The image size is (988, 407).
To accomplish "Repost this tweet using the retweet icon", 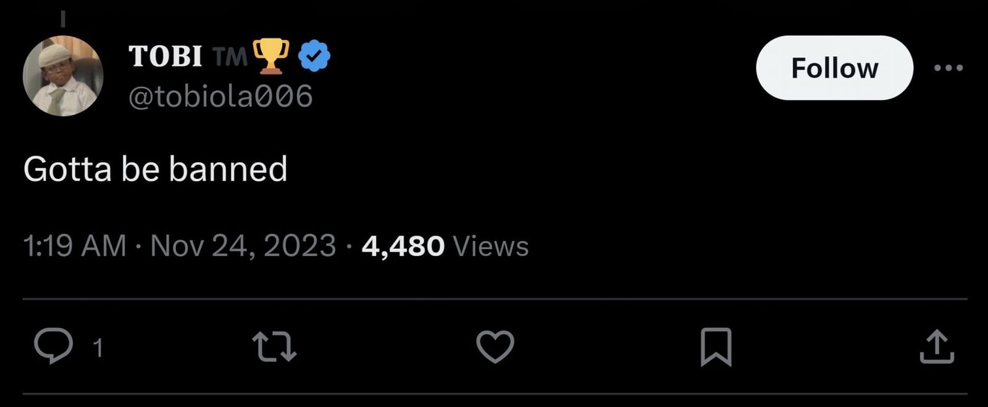I will [x=275, y=347].
